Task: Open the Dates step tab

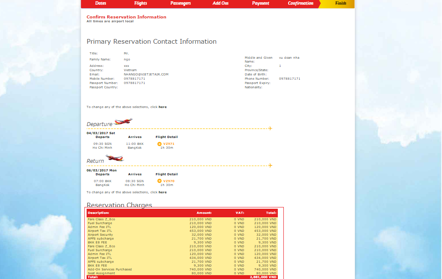Action: [101, 3]
